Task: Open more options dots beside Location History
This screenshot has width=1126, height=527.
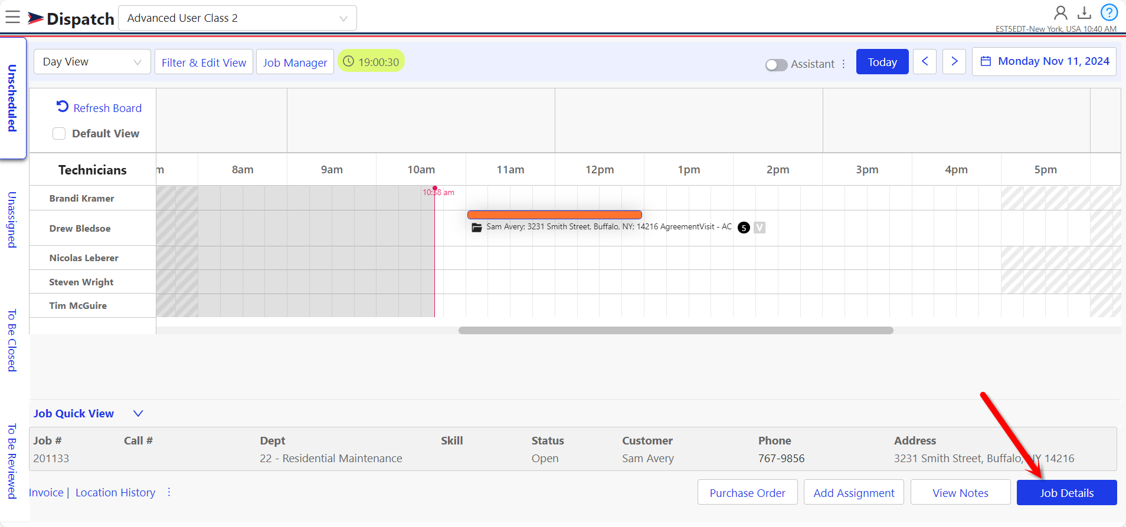Action: click(x=169, y=492)
